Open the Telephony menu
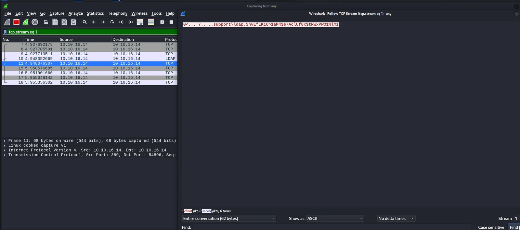 click(118, 13)
